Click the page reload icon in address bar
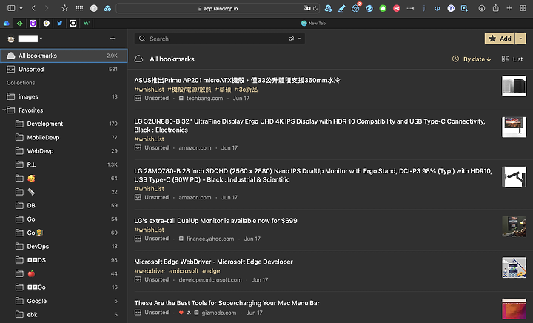Screen dimensions: 533x323 pos(315,8)
